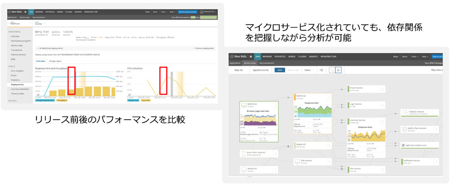The height and width of the screenshot is (184, 450).
Task: Click Map list button
Action: (x=238, y=70)
